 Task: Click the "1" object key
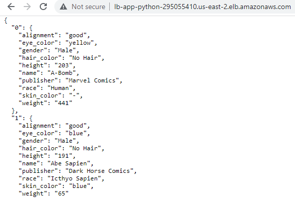[x=17, y=118]
